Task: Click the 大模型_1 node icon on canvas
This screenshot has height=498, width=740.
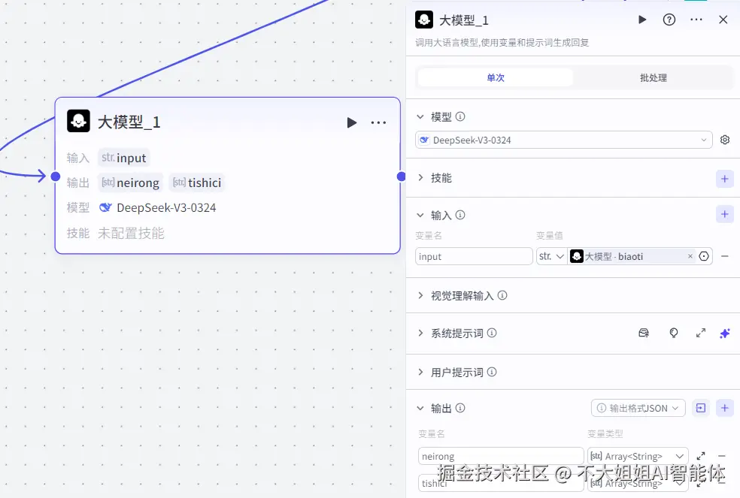Action: pos(78,121)
